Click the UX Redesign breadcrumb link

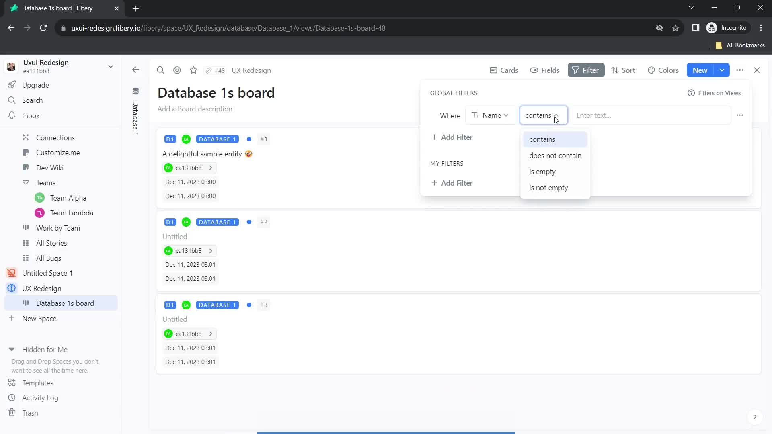point(251,70)
